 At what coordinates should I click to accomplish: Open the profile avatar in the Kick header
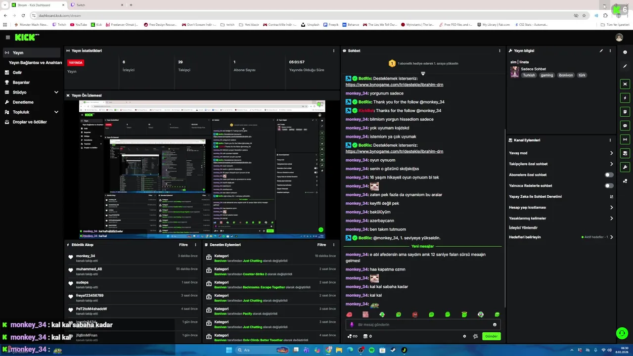[x=619, y=38]
